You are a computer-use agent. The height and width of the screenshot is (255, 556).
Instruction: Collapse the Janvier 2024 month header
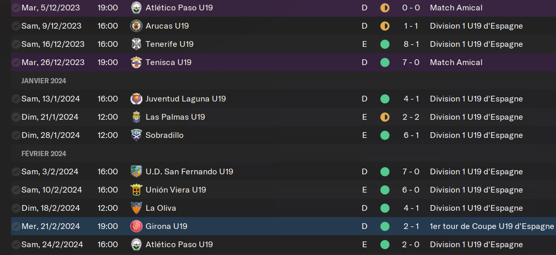[x=44, y=81]
